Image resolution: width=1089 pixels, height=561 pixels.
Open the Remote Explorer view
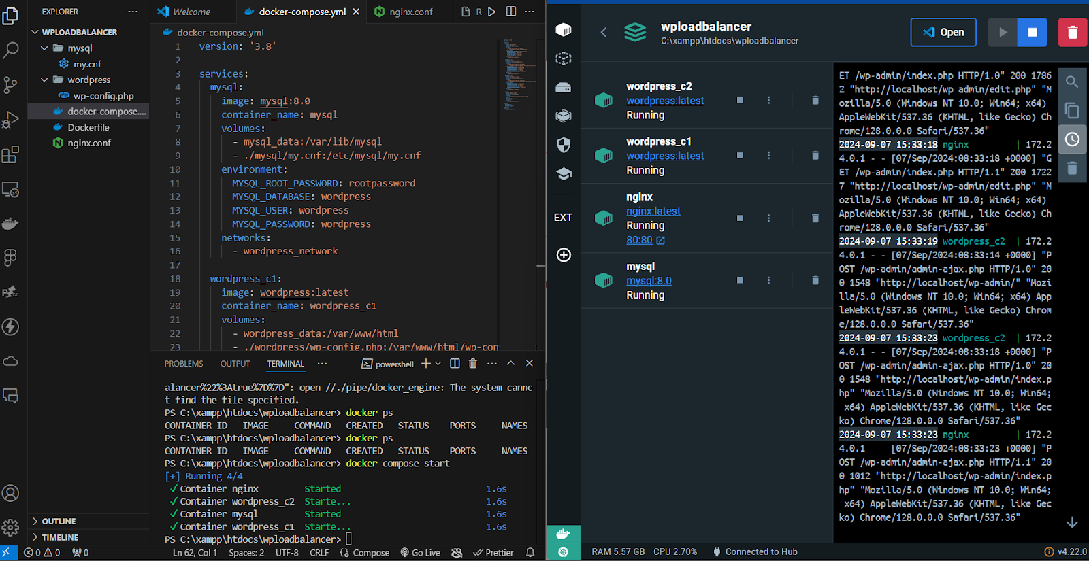click(10, 189)
